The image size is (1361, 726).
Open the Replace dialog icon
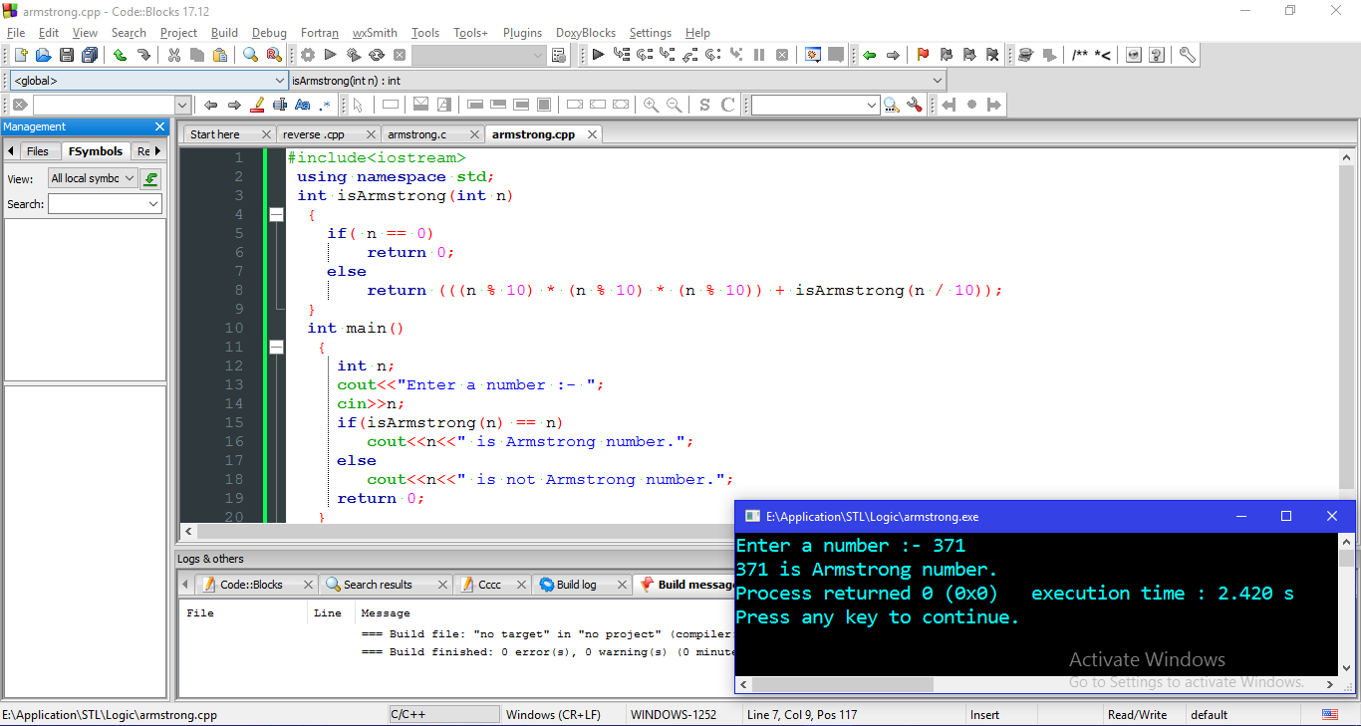(272, 55)
